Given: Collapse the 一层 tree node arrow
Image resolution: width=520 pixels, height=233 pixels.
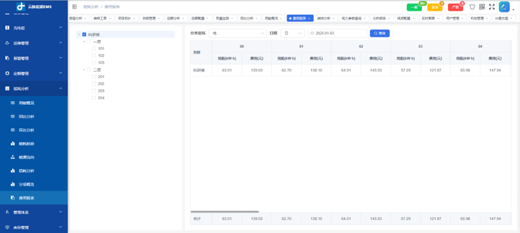Looking at the screenshot, I should 84,42.
